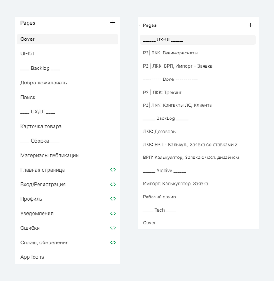Collapse the right Pages list chevron

pos(140,25)
